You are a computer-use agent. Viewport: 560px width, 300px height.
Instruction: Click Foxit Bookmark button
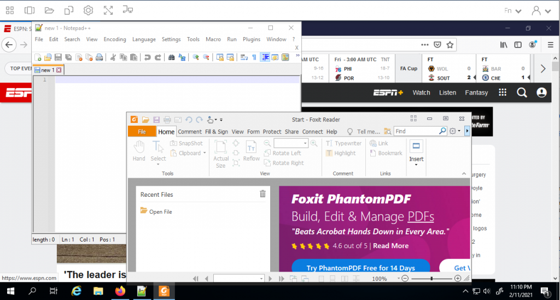point(386,153)
